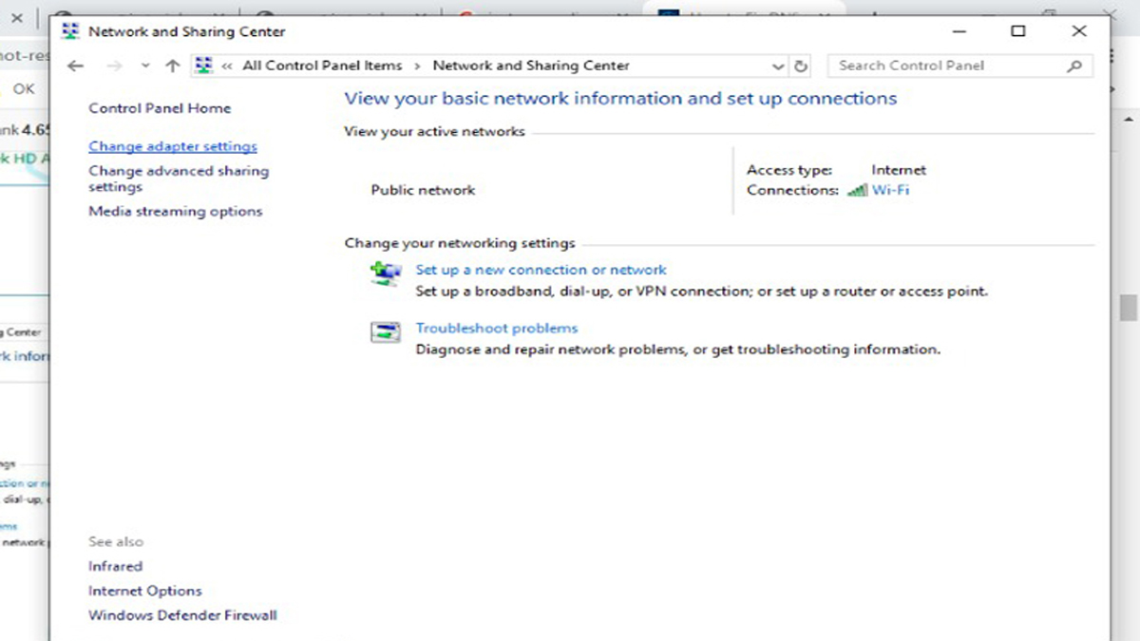Expand the recent locations chevron beside the arrows
Viewport: 1140px width, 641px height.
click(x=143, y=66)
